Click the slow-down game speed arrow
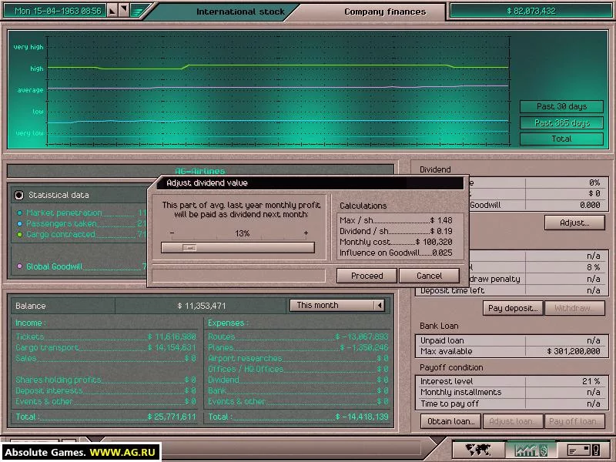The width and height of the screenshot is (616, 462). pos(112,11)
